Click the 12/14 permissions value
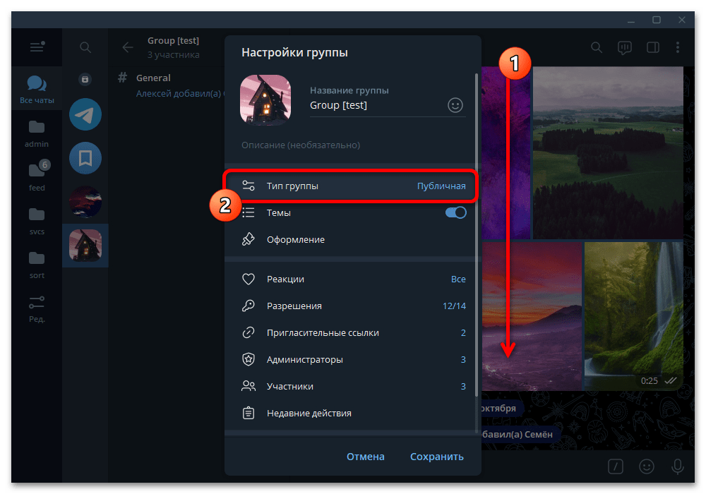 pos(454,306)
